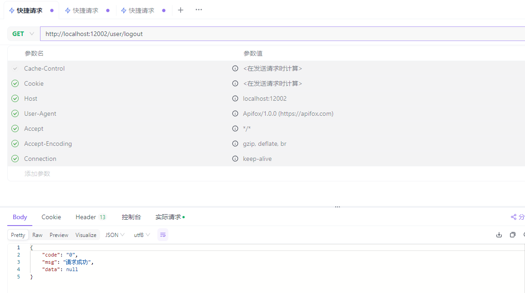525x293 pixels.
Task: Click the plus icon to add a new request tab
Action: point(181,10)
